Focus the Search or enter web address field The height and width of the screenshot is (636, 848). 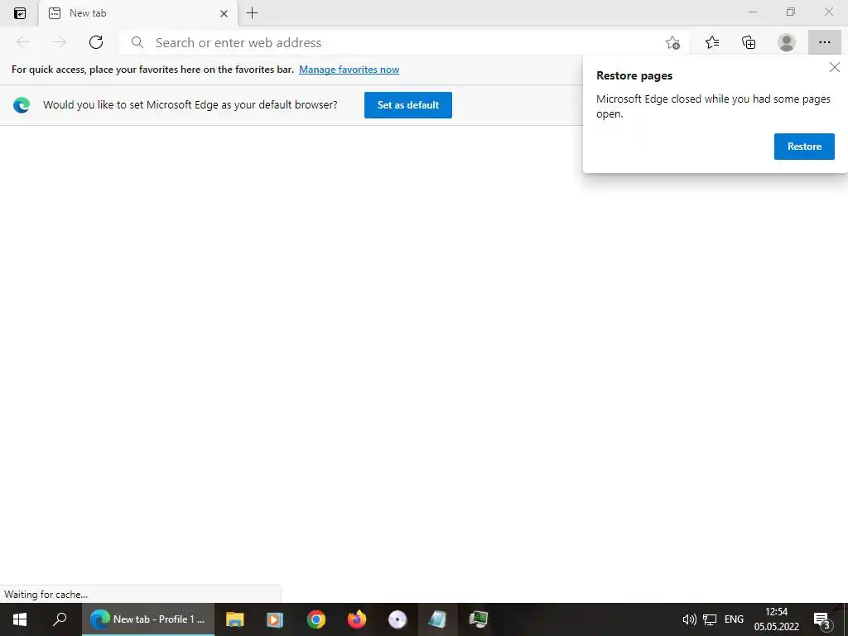(x=403, y=42)
